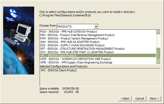
Task: Select SCE - SUPPLY CHAIN EXCHANGE Product
Action: (98, 45)
